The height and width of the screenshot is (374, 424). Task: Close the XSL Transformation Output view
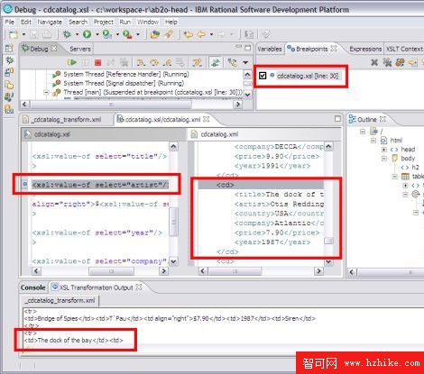pyautogui.click(x=139, y=287)
